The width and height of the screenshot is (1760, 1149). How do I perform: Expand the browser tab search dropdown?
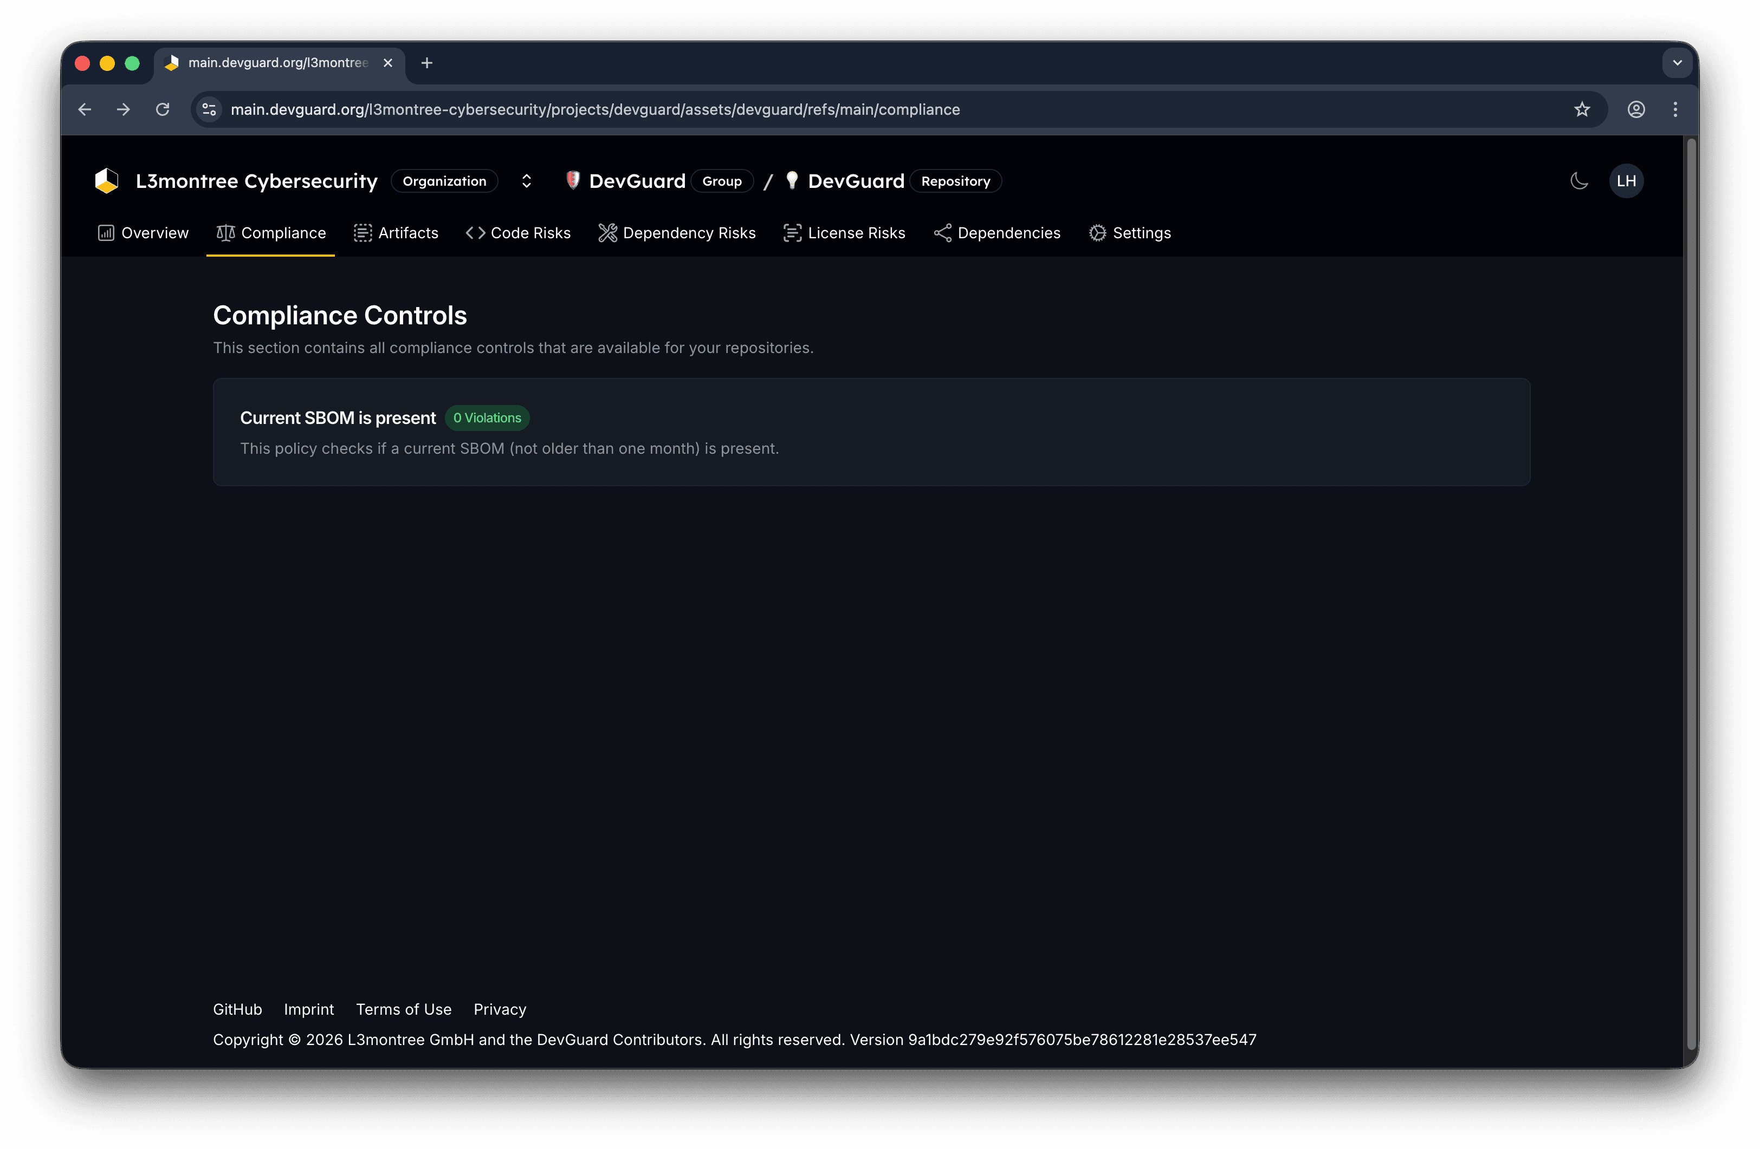pyautogui.click(x=1677, y=63)
